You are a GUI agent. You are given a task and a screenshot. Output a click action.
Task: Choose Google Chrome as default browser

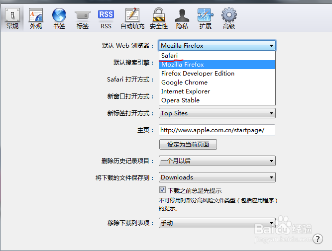[217, 82]
